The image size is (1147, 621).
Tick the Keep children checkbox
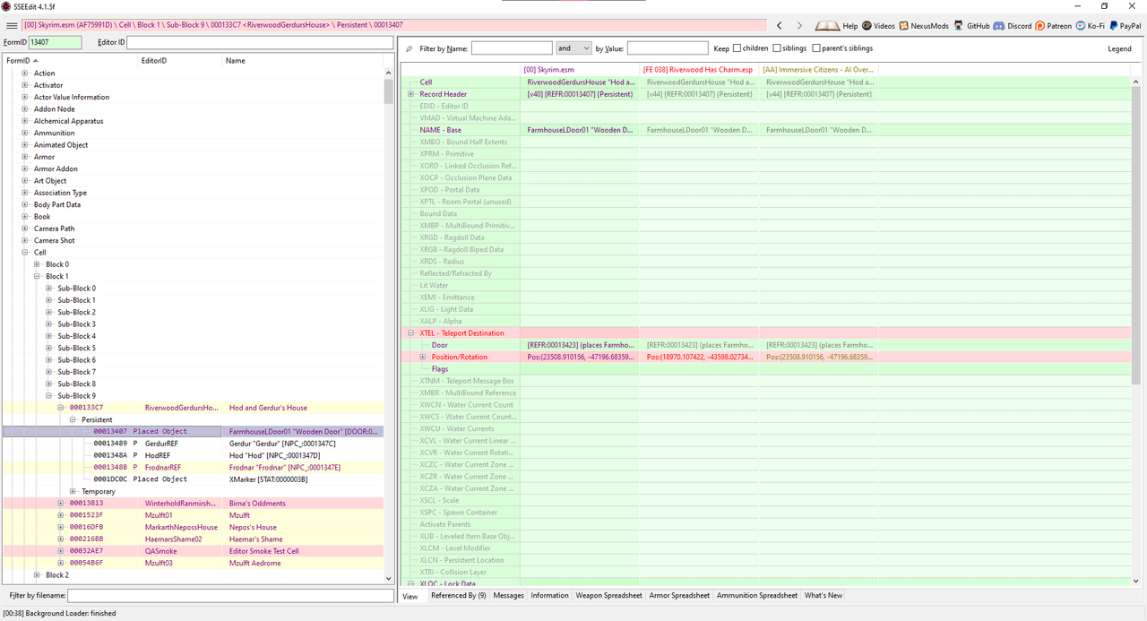(x=737, y=48)
